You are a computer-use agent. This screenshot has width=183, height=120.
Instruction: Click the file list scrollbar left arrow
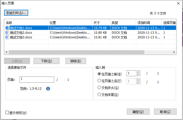[7, 52]
